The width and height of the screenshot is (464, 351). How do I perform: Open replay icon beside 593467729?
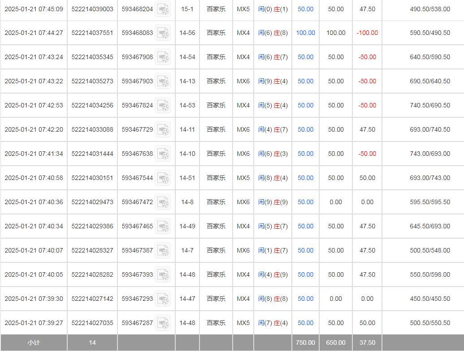coord(163,130)
